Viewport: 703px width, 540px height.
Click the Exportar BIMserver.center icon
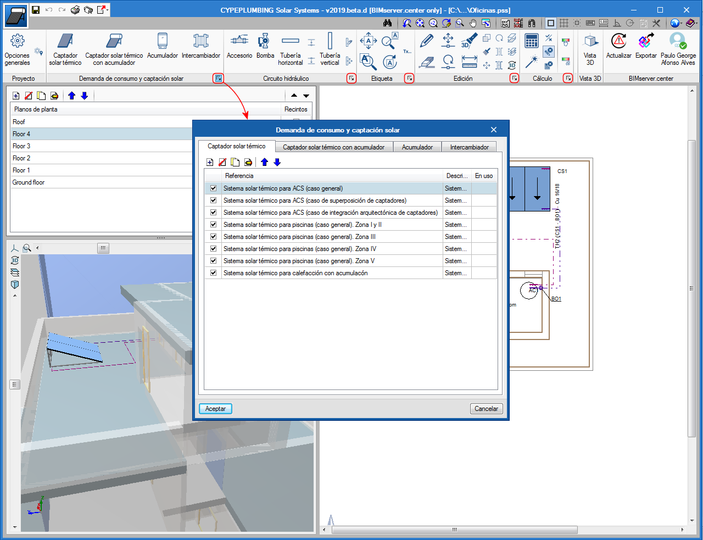(x=646, y=46)
